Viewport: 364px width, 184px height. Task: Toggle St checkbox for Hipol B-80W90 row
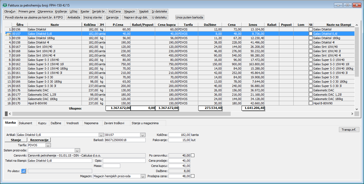coord(311,103)
